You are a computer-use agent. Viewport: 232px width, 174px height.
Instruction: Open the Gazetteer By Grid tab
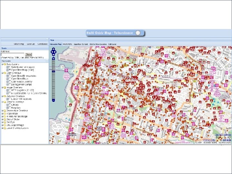click(81, 44)
